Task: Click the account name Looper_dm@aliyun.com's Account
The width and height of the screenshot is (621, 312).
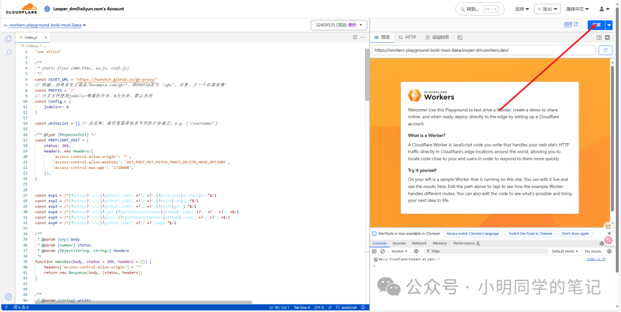Action: click(89, 9)
